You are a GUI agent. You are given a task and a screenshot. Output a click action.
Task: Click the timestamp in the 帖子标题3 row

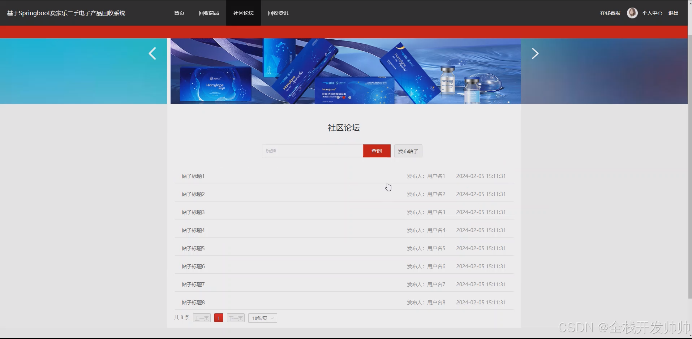pyautogui.click(x=481, y=212)
